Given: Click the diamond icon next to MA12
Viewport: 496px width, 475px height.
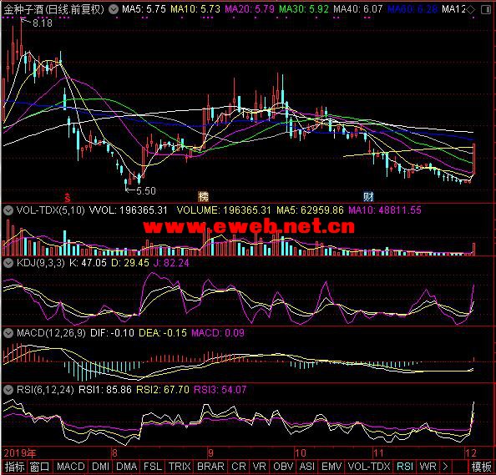Looking at the screenshot, I should point(471,10).
